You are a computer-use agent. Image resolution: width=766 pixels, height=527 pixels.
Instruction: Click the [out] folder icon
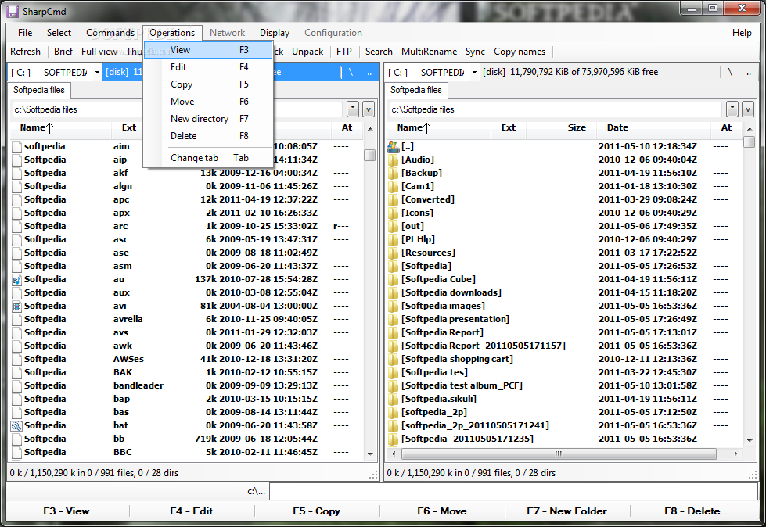[394, 226]
